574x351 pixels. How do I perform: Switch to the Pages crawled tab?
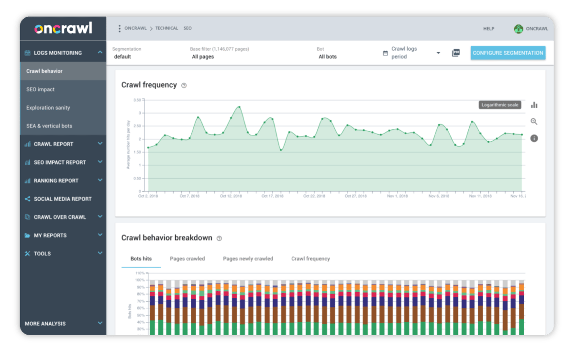tap(187, 259)
